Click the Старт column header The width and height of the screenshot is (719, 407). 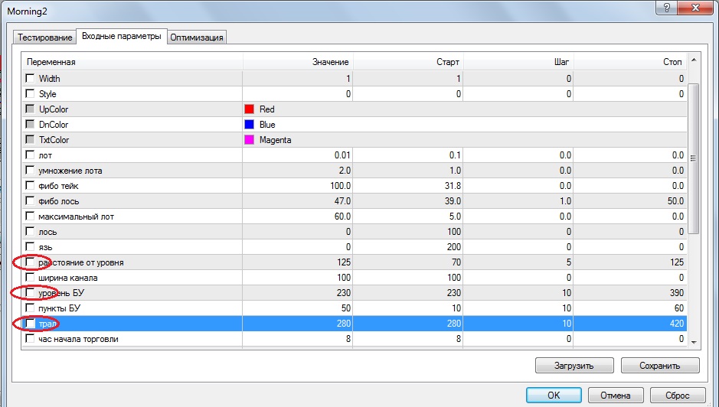408,62
